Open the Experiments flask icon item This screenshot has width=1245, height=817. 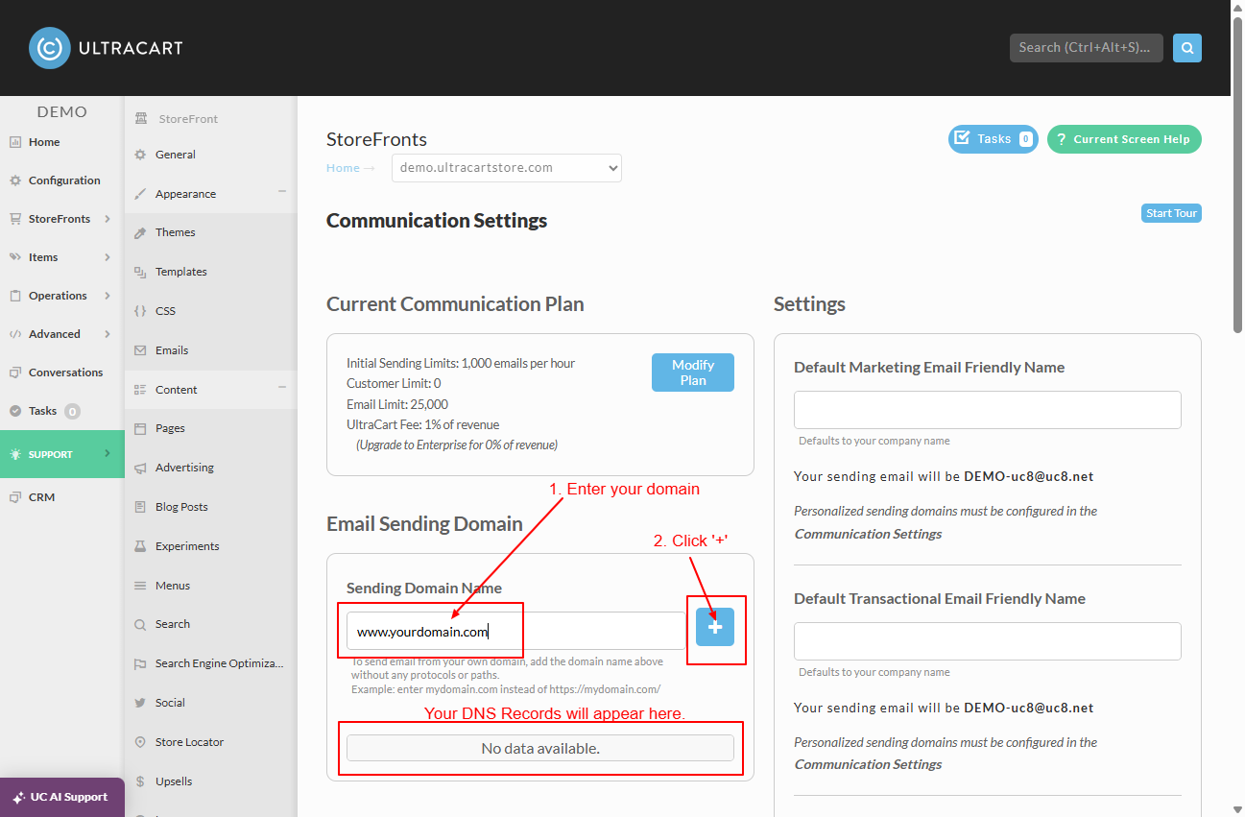tap(140, 546)
